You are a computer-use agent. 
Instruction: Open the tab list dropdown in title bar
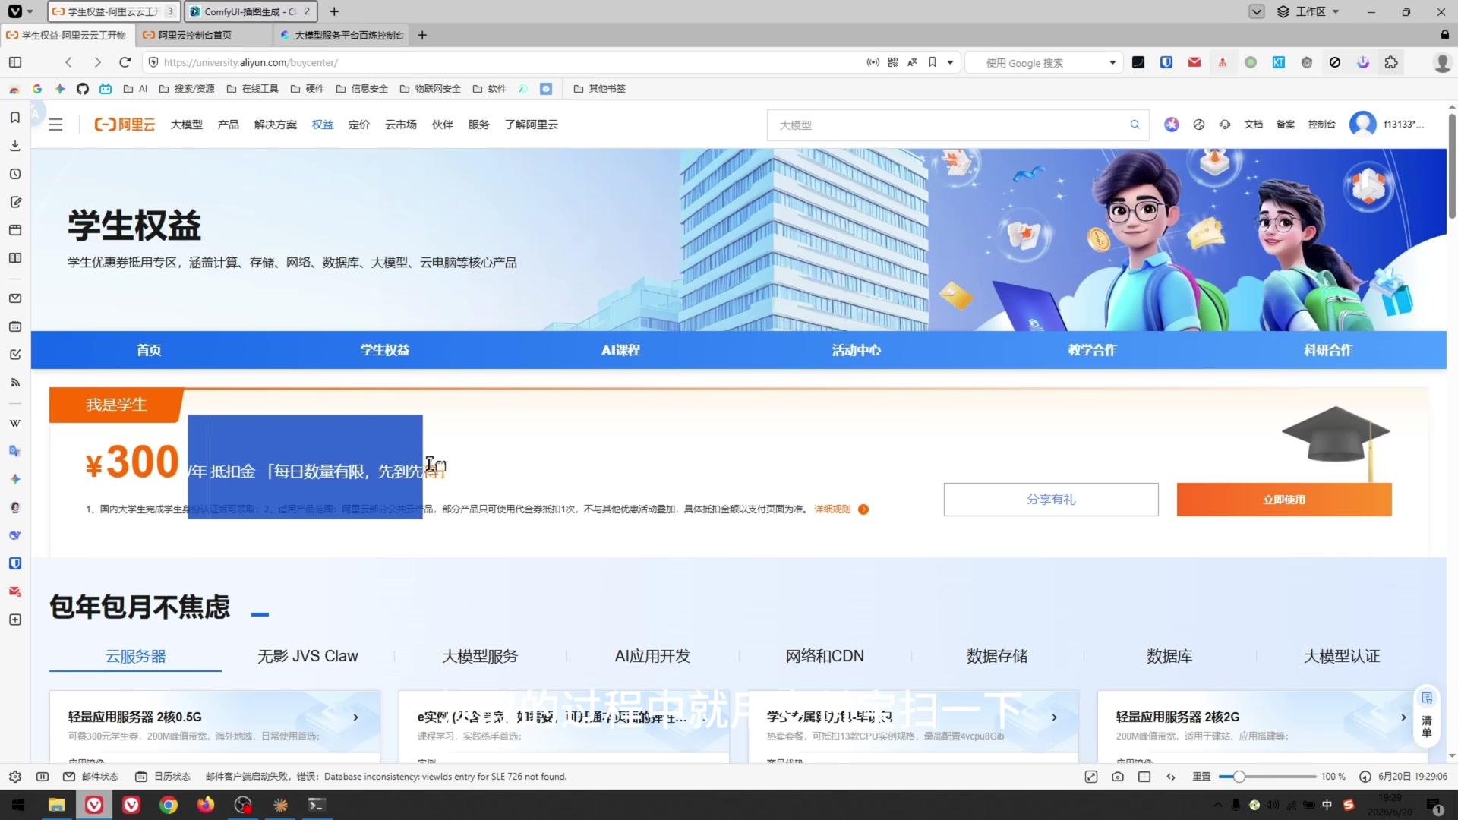[1257, 11]
